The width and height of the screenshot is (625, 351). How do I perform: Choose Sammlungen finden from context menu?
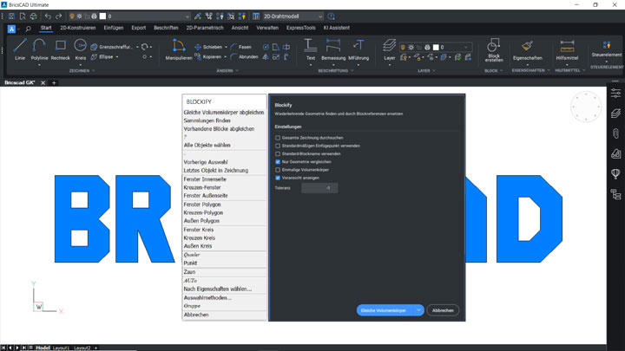[207, 120]
